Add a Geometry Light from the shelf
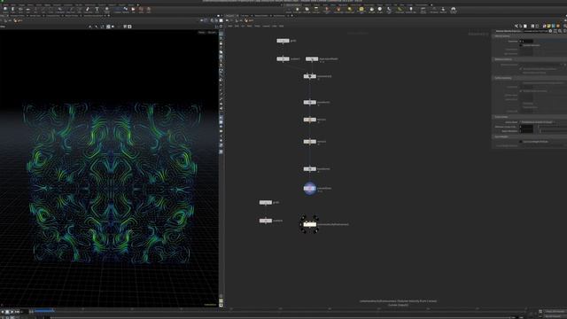 (x=327, y=10)
